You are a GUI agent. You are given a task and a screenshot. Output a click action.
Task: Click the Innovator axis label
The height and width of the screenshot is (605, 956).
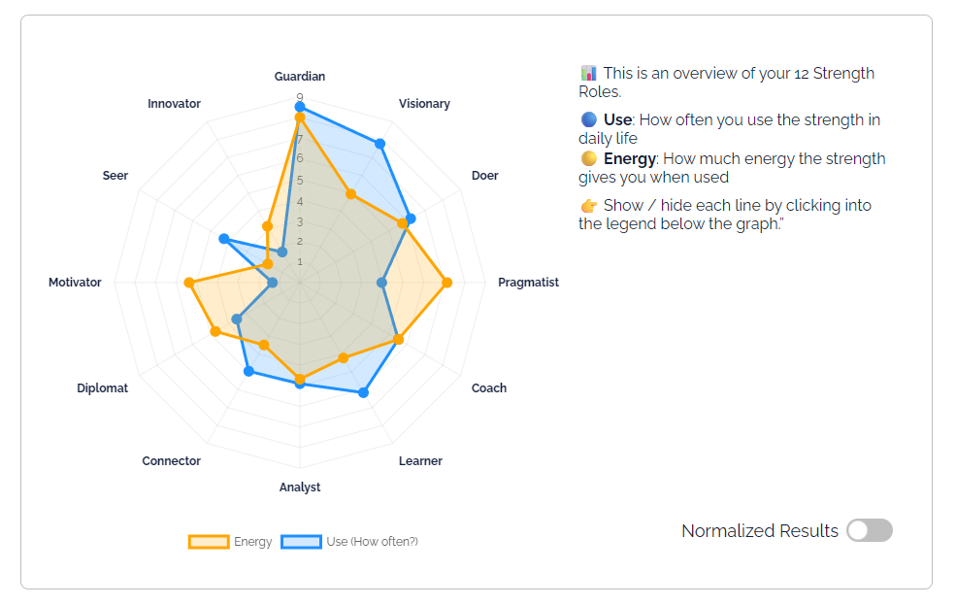175,104
